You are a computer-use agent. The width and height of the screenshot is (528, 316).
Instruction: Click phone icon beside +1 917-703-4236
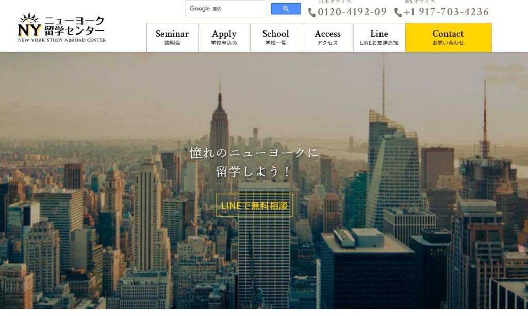(x=398, y=12)
